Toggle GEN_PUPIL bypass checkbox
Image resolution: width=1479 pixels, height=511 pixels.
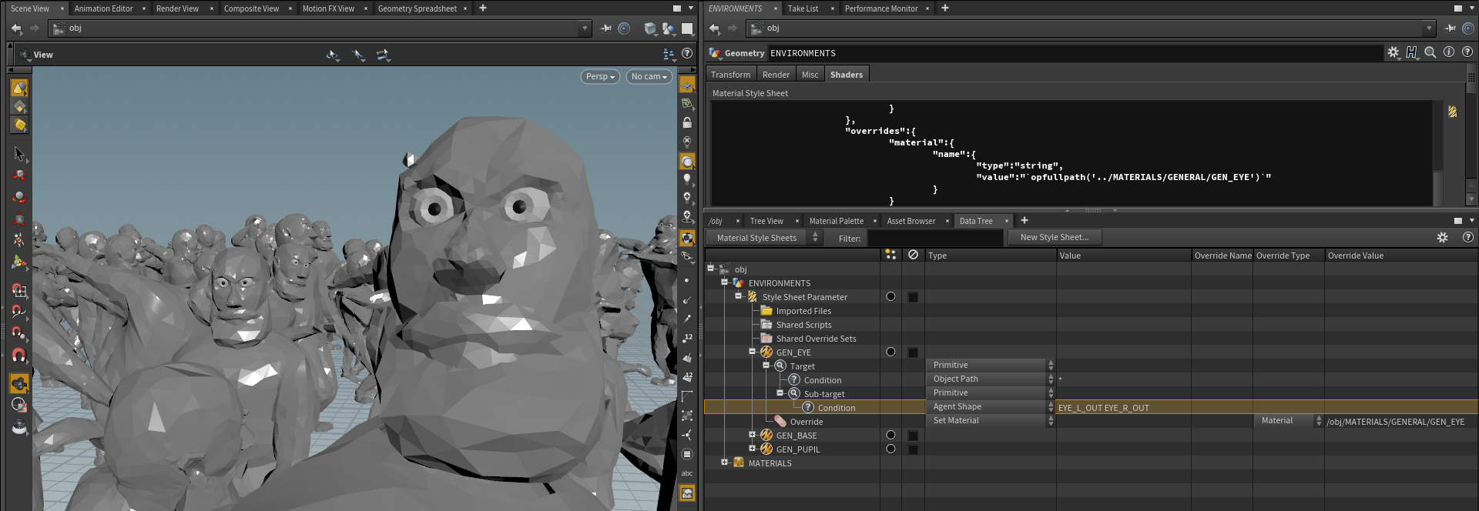913,449
